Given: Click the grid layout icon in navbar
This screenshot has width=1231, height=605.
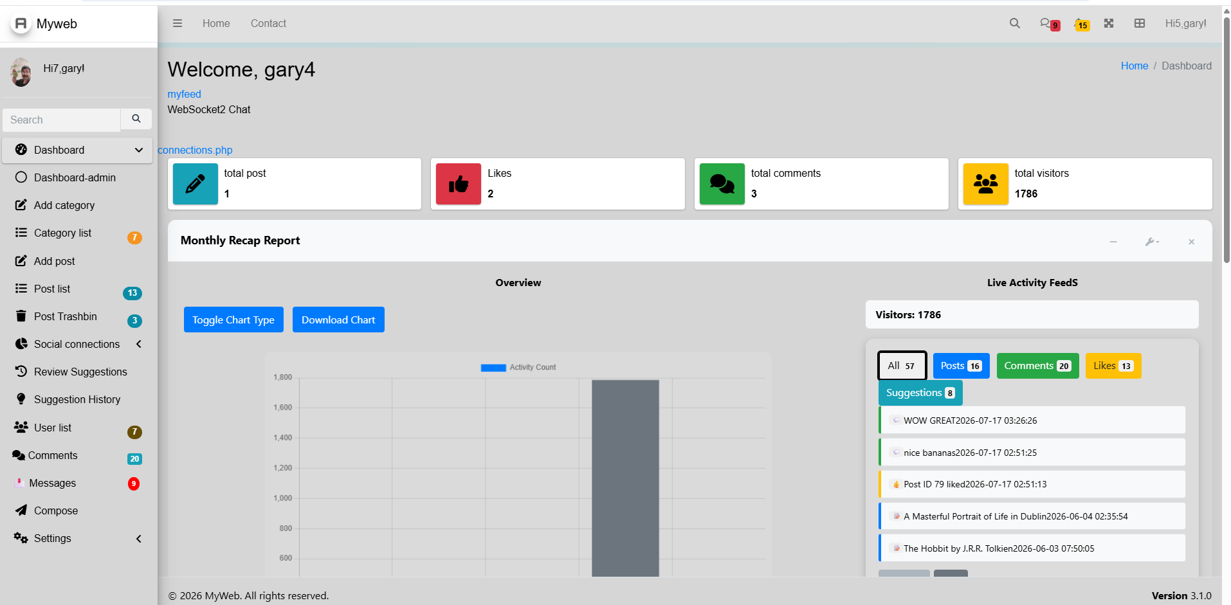Looking at the screenshot, I should (x=1140, y=23).
